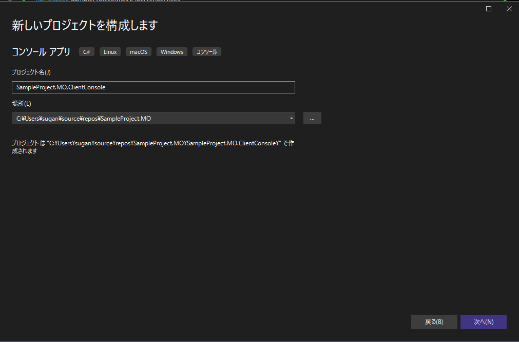519x342 pixels.
Task: Select the C# language tag
Action: (x=86, y=51)
